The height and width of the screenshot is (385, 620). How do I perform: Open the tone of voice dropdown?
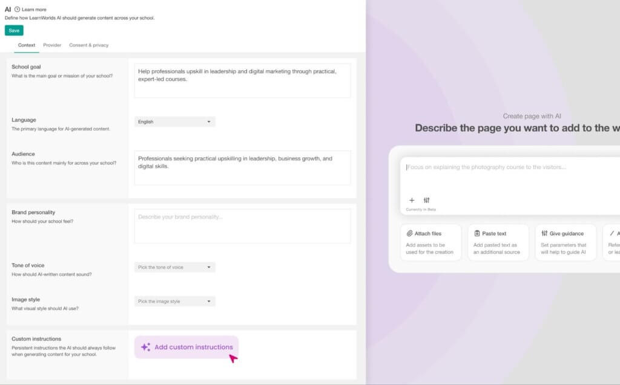point(174,267)
